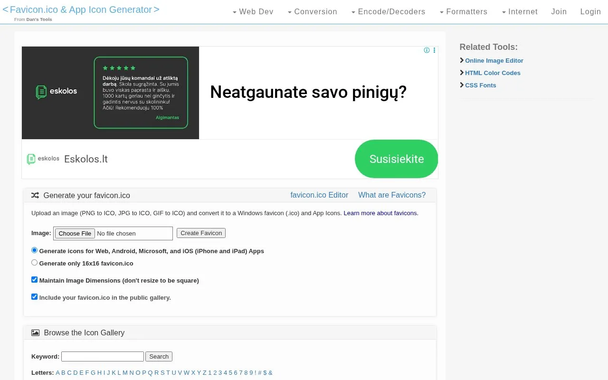This screenshot has width=608, height=380.
Task: Click the shuffle icon beside Generate your favicon.ico
Action: [35, 195]
